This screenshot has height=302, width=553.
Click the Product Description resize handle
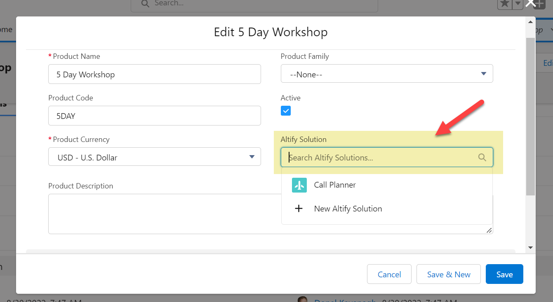tap(489, 230)
